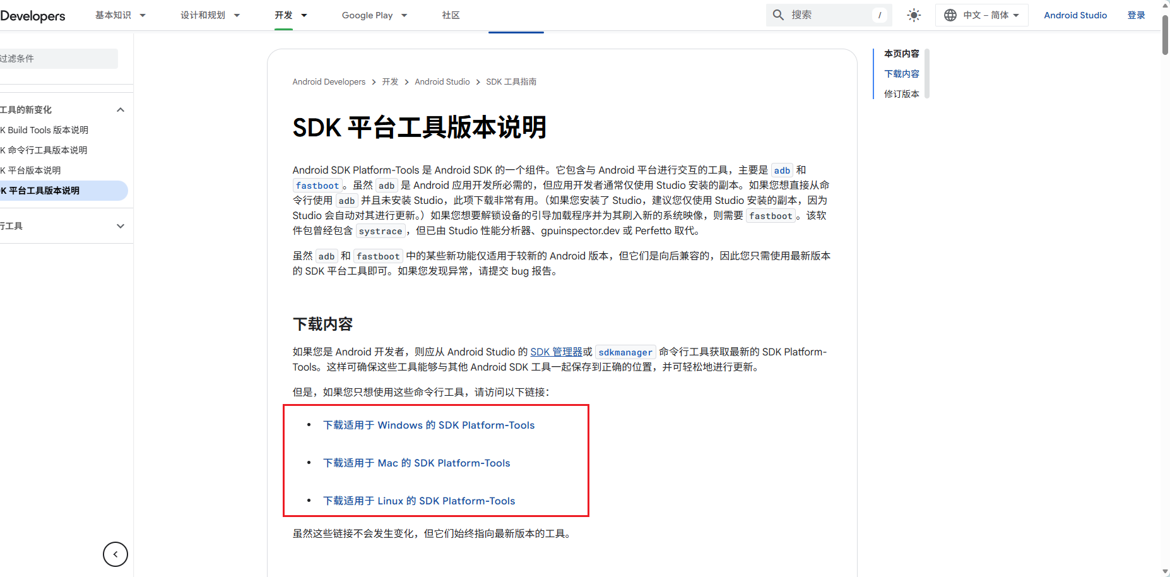This screenshot has height=577, width=1170.
Task: Open the 中文 – 简体 language dropdown
Action: [x=982, y=15]
